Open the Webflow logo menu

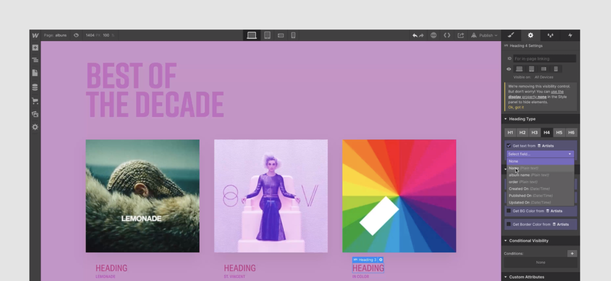click(x=35, y=35)
